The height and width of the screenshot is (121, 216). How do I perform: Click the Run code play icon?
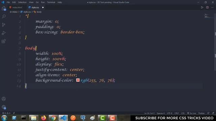pyautogui.click(x=202, y=7)
